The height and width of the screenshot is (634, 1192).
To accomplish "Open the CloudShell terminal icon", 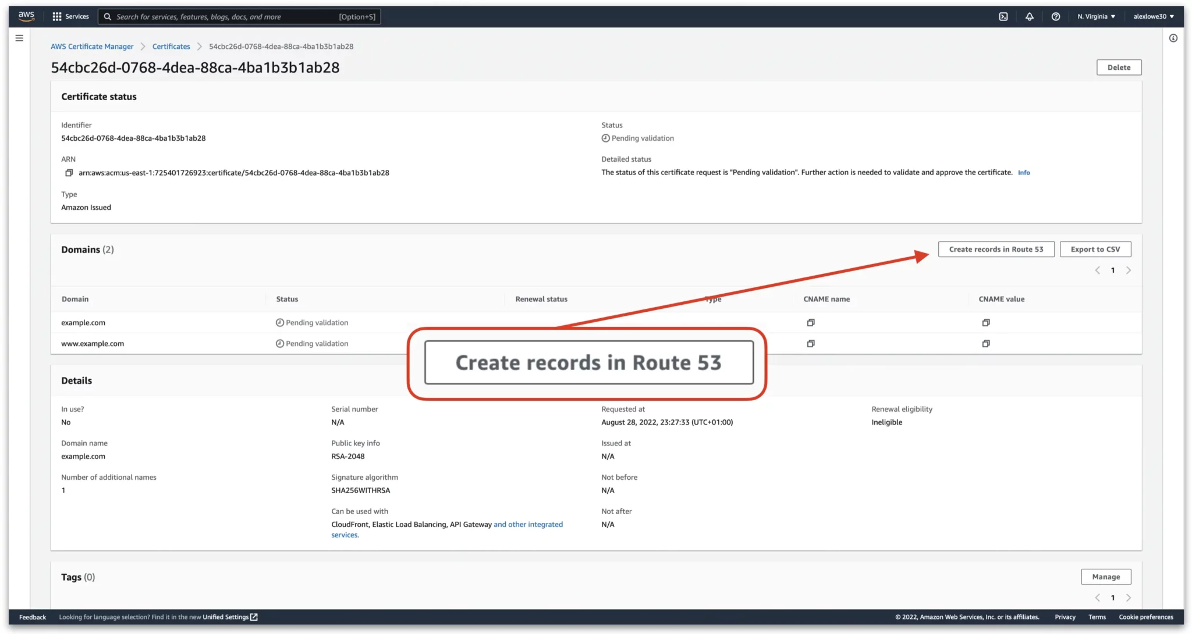I will (1003, 16).
